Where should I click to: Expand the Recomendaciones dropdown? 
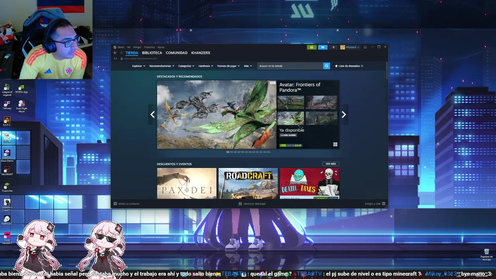coord(162,66)
